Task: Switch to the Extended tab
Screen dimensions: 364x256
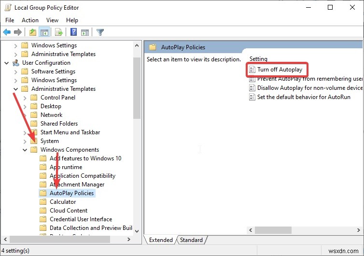Action: (x=161, y=240)
